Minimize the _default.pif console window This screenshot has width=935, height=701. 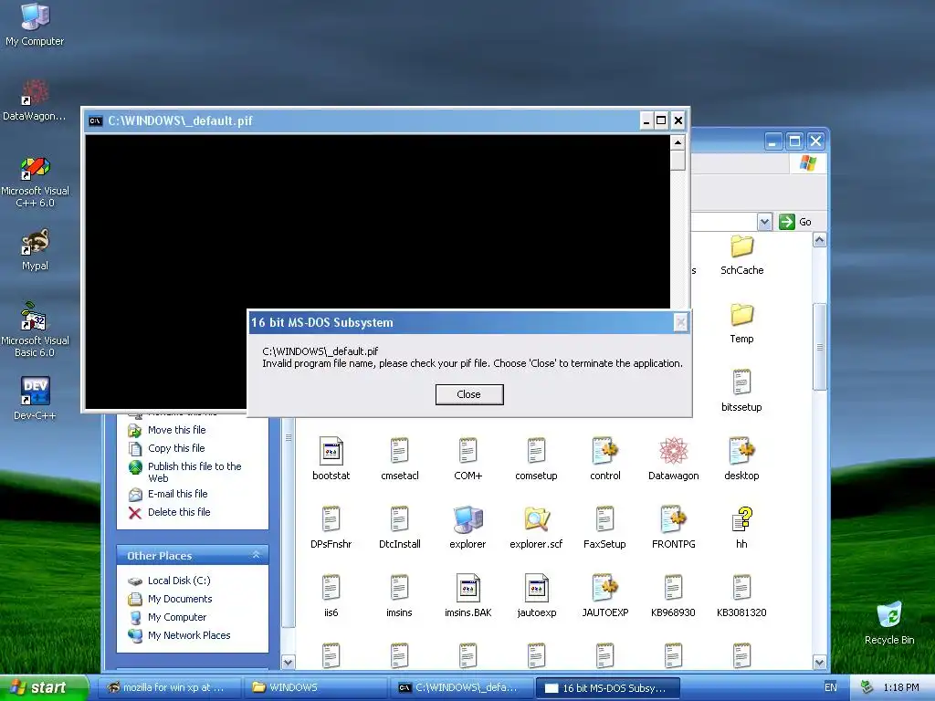[x=646, y=121]
